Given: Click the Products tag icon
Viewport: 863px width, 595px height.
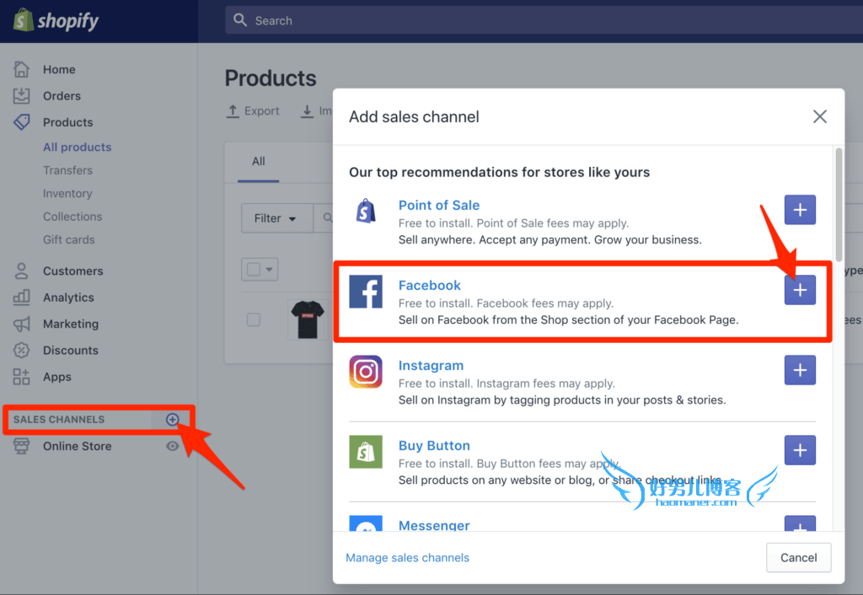Looking at the screenshot, I should pyautogui.click(x=21, y=122).
